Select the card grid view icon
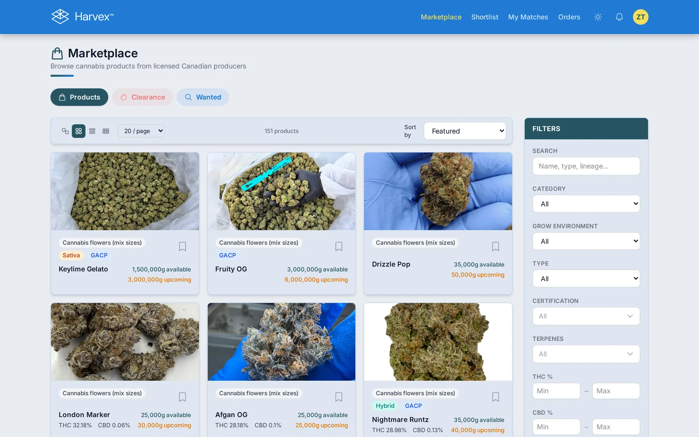Viewport: 699px width, 437px height. pos(79,131)
